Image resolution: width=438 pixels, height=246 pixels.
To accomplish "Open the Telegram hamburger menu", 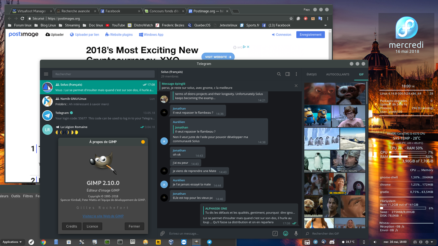I will tap(46, 74).
